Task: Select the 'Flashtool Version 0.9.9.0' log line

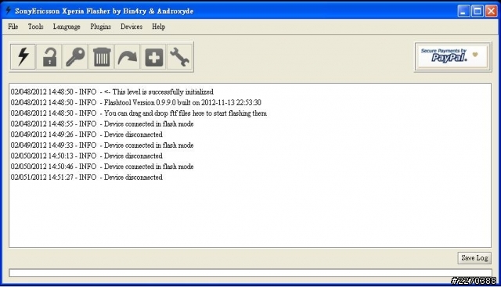Action: tap(135, 102)
